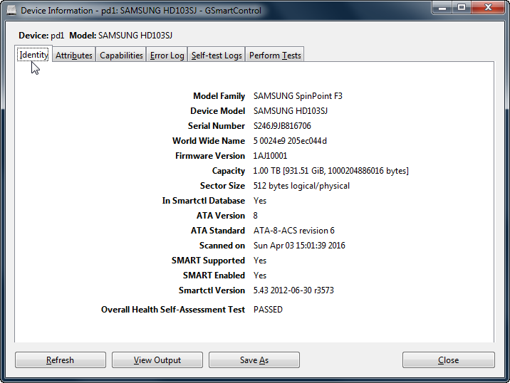Click the Smartctl Version value 5.43

pyautogui.click(x=293, y=290)
